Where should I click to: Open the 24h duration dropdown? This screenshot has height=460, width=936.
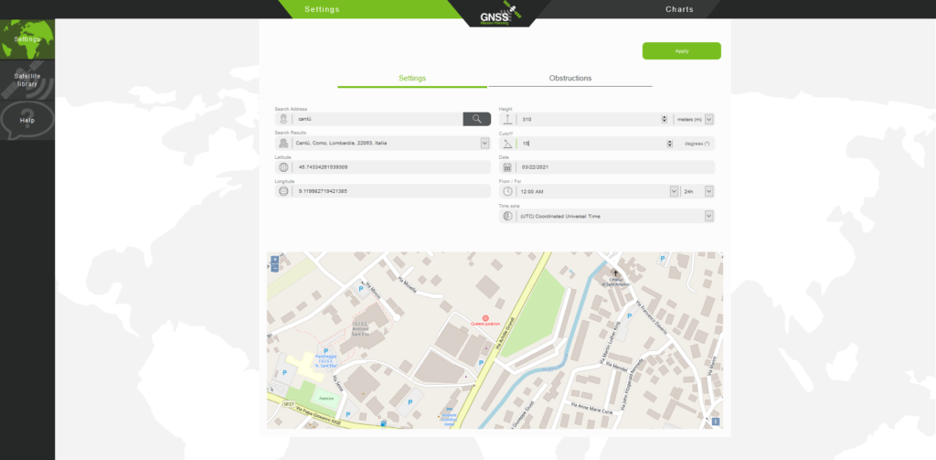coord(708,191)
